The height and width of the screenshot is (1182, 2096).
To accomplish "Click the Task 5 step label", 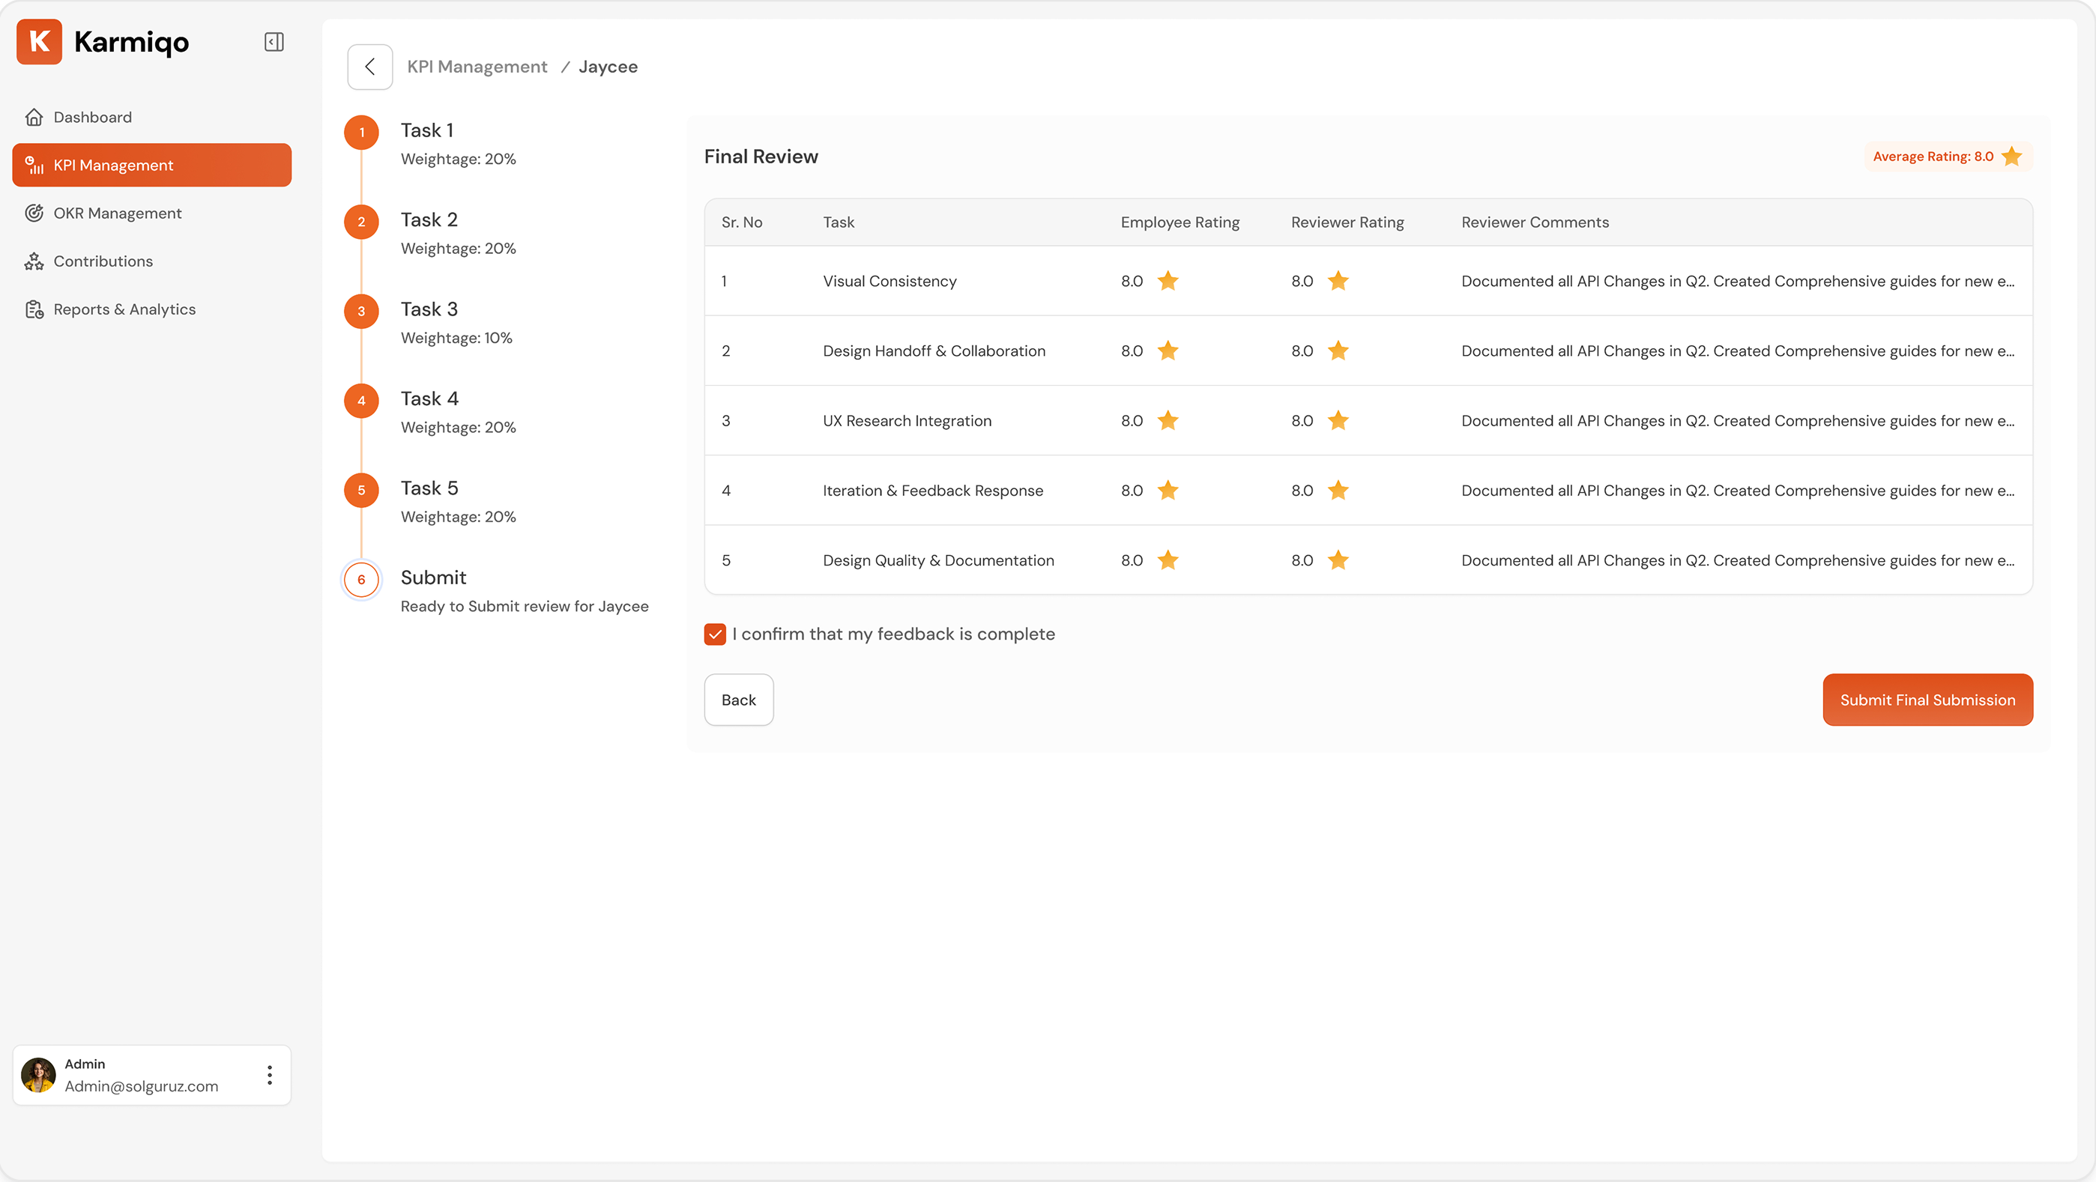I will (429, 488).
